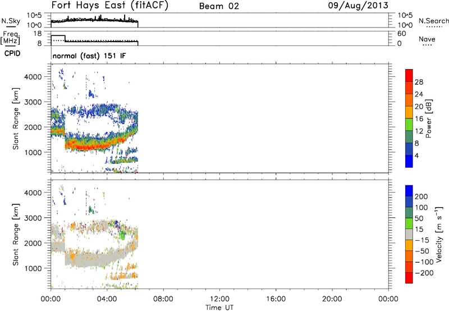This screenshot has width=449, height=311.
Task: Select '24' on the Power colorbar
Action: [419, 94]
